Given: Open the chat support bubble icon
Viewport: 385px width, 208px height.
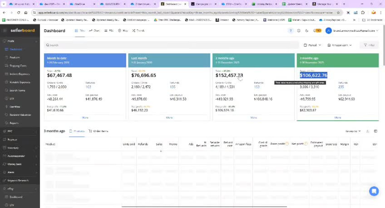Looking at the screenshot, I should coord(374,191).
